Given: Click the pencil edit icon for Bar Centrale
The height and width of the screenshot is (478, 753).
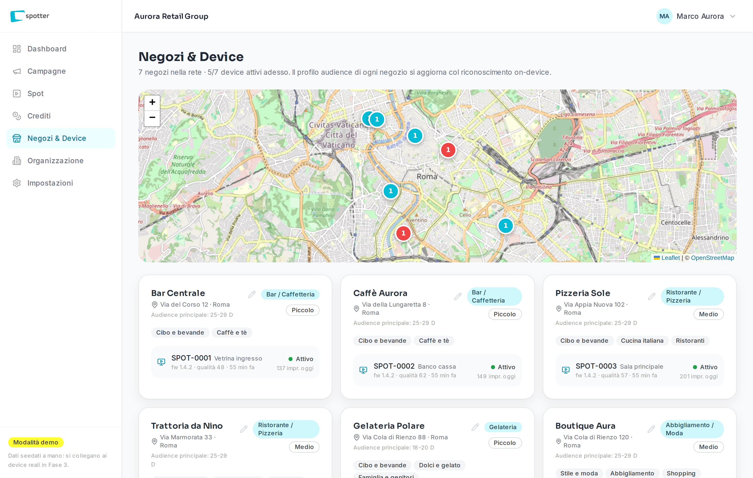Looking at the screenshot, I should coord(252,294).
